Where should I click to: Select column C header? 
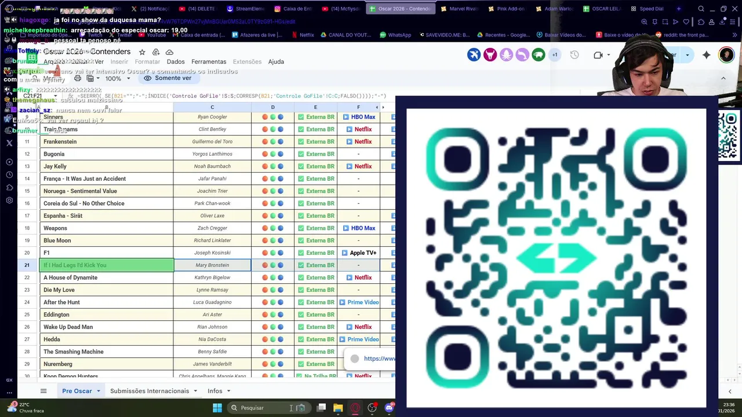pyautogui.click(x=212, y=107)
